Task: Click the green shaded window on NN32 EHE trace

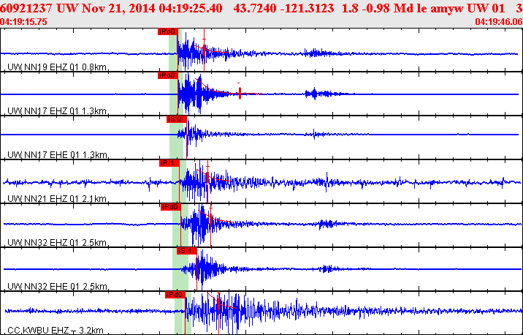Action: 180,269
